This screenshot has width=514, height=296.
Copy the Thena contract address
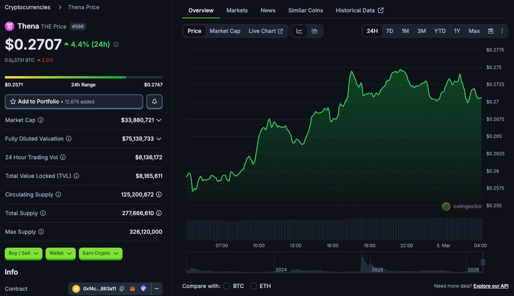click(x=122, y=288)
